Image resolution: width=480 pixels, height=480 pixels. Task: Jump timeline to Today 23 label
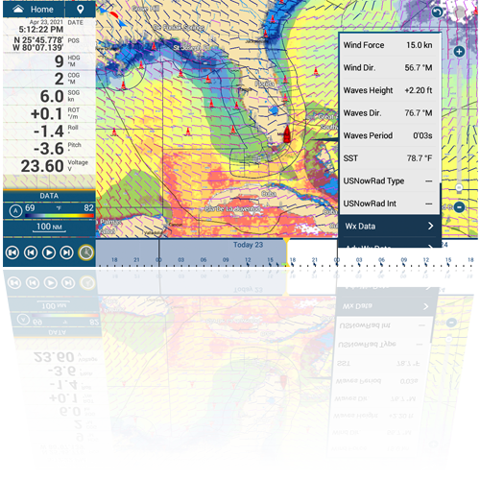pyautogui.click(x=248, y=245)
